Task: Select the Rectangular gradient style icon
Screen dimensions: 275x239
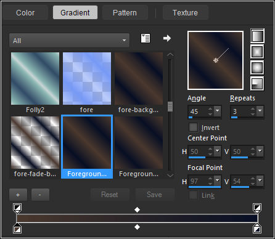Action: click(x=257, y=52)
